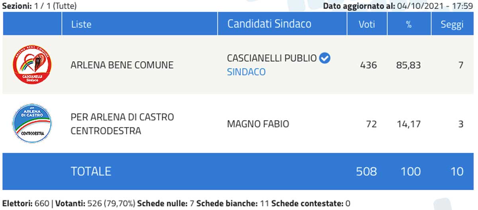Click the Sezioni 1 / 1 (Tutte) text

[40, 6]
